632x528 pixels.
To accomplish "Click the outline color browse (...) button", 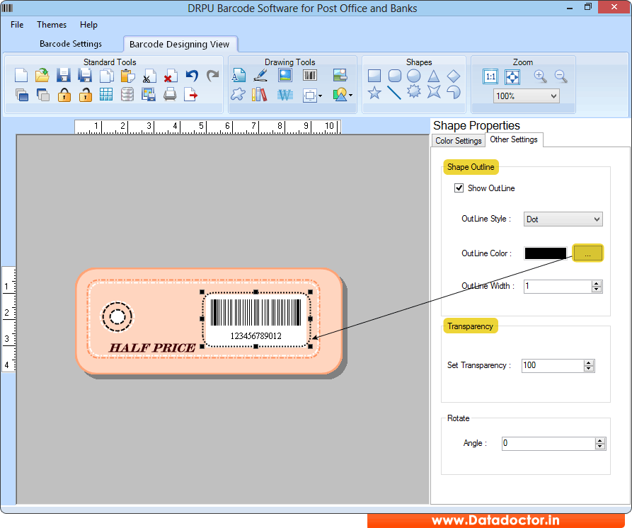I will click(587, 253).
